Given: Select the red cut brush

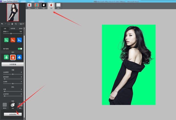Looking at the screenshot, I should pyautogui.click(x=13, y=40).
